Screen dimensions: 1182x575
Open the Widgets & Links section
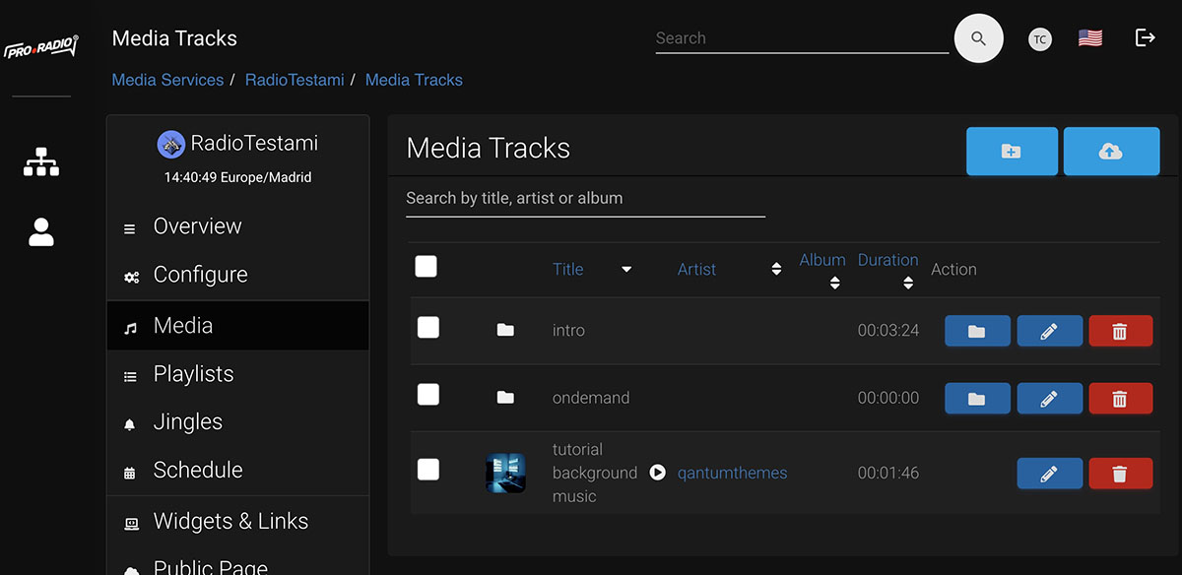coord(230,521)
